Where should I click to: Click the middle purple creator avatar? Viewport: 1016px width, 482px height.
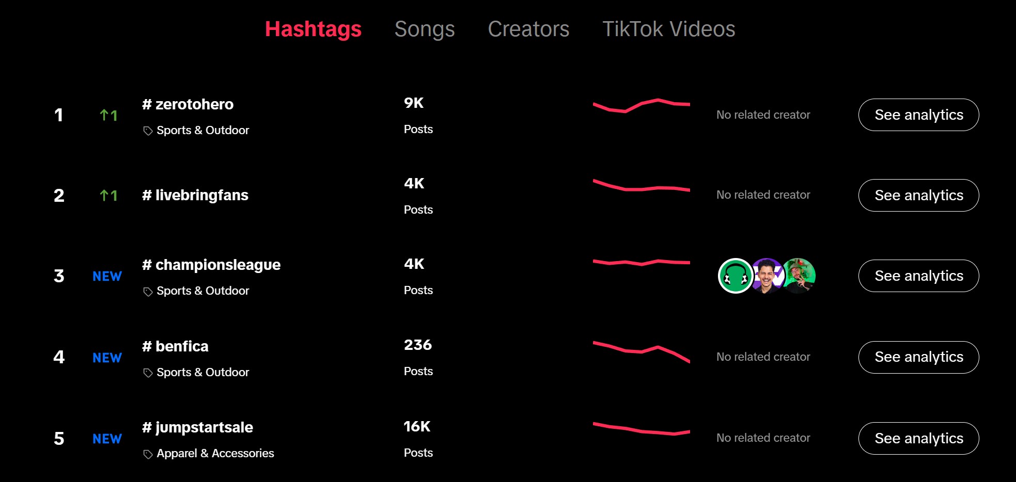click(767, 276)
